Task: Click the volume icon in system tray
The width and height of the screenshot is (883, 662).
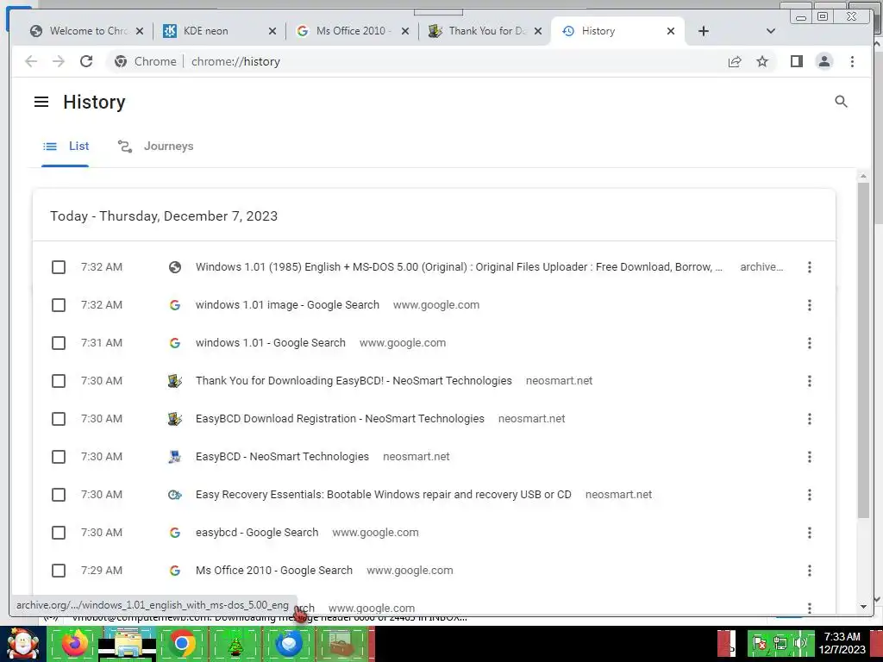Action: click(x=799, y=643)
